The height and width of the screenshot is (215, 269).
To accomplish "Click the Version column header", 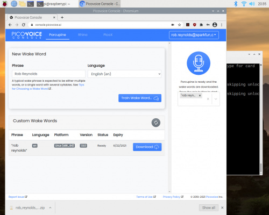I will 86,135.
